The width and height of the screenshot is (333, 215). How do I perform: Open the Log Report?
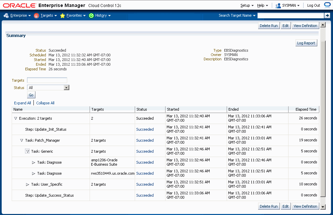306,43
